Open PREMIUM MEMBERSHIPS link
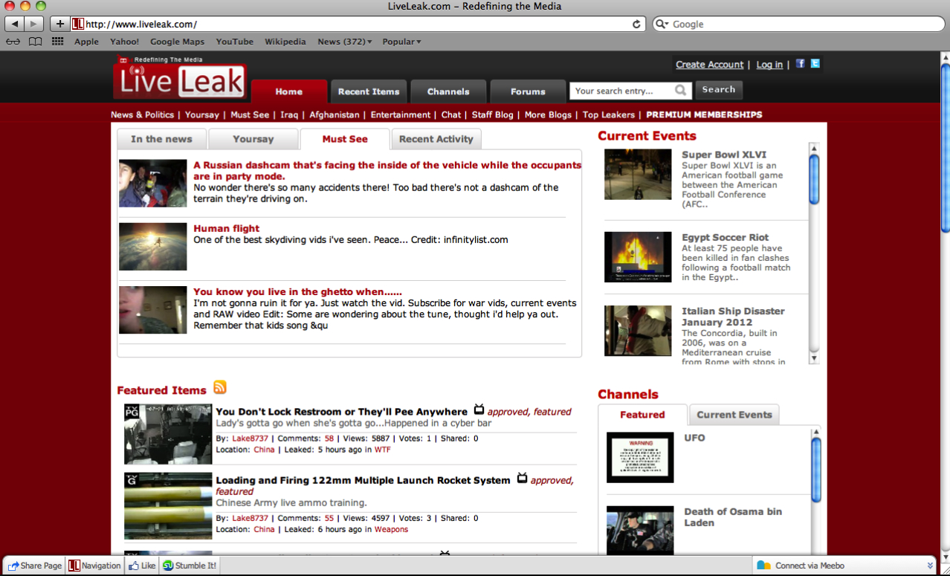 [704, 114]
